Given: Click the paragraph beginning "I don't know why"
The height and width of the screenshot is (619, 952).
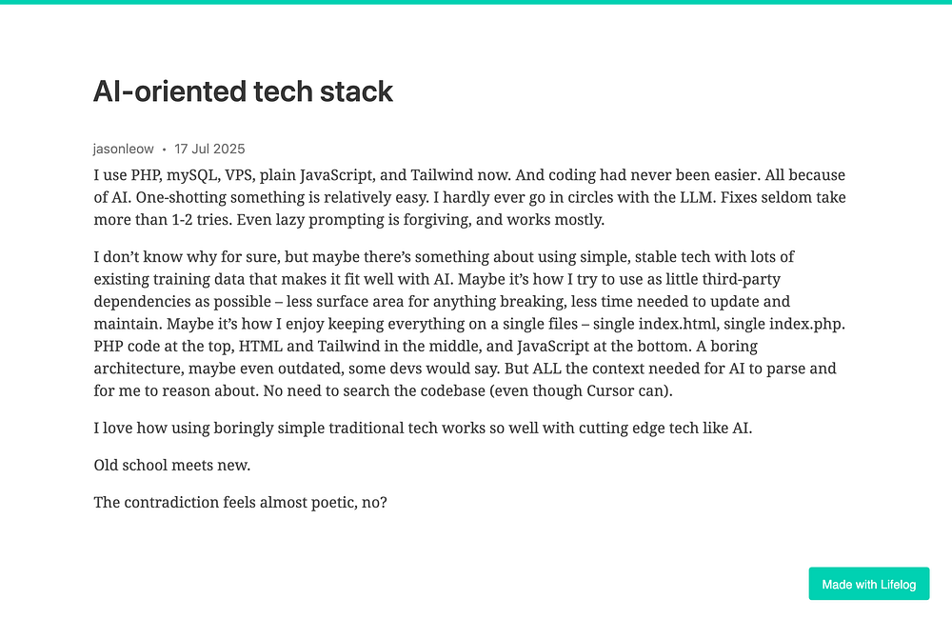Looking at the screenshot, I should pos(469,323).
